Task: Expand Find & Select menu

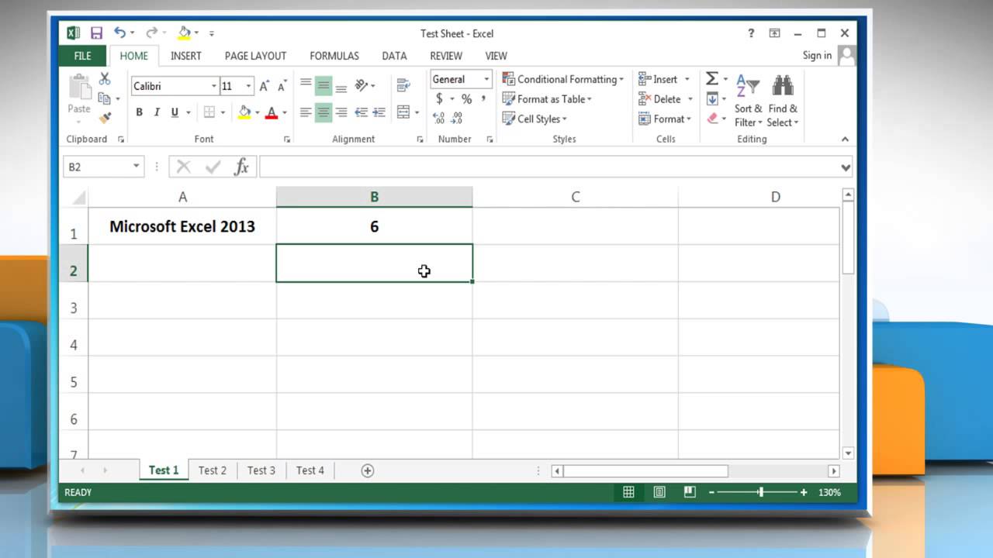Action: [783, 101]
